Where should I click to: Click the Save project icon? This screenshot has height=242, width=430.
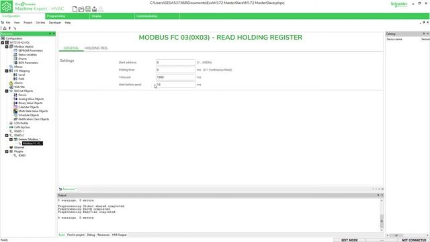(x=88, y=9)
